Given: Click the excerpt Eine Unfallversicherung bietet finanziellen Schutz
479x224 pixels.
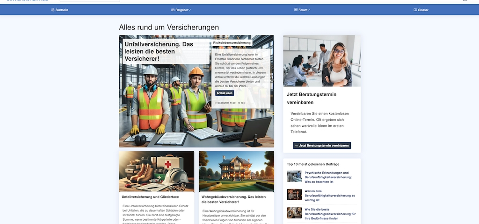Looking at the screenshot, I should 156,215.
